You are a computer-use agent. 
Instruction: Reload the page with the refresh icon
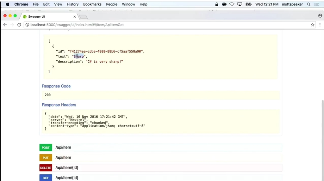click(19, 25)
